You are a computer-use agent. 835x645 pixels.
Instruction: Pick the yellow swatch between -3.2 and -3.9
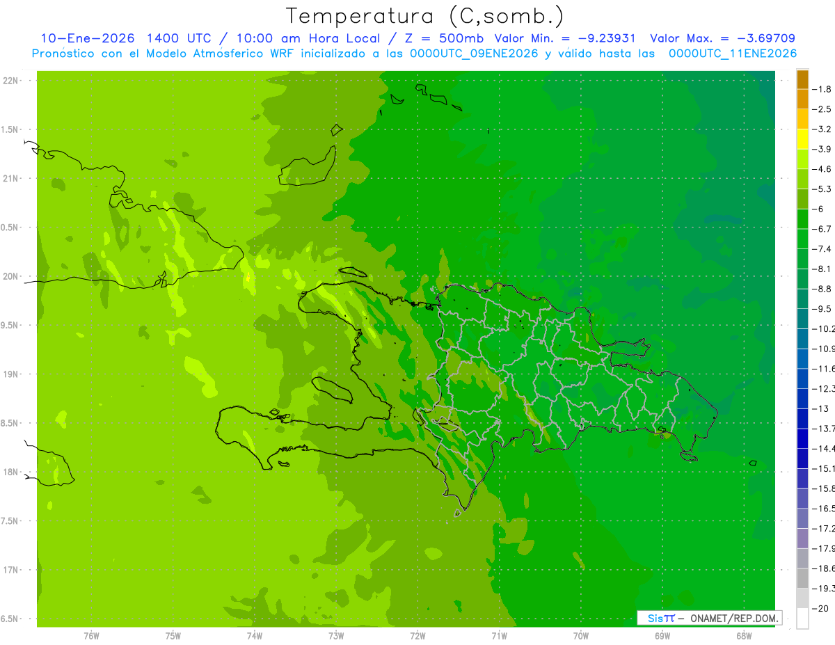tap(802, 139)
